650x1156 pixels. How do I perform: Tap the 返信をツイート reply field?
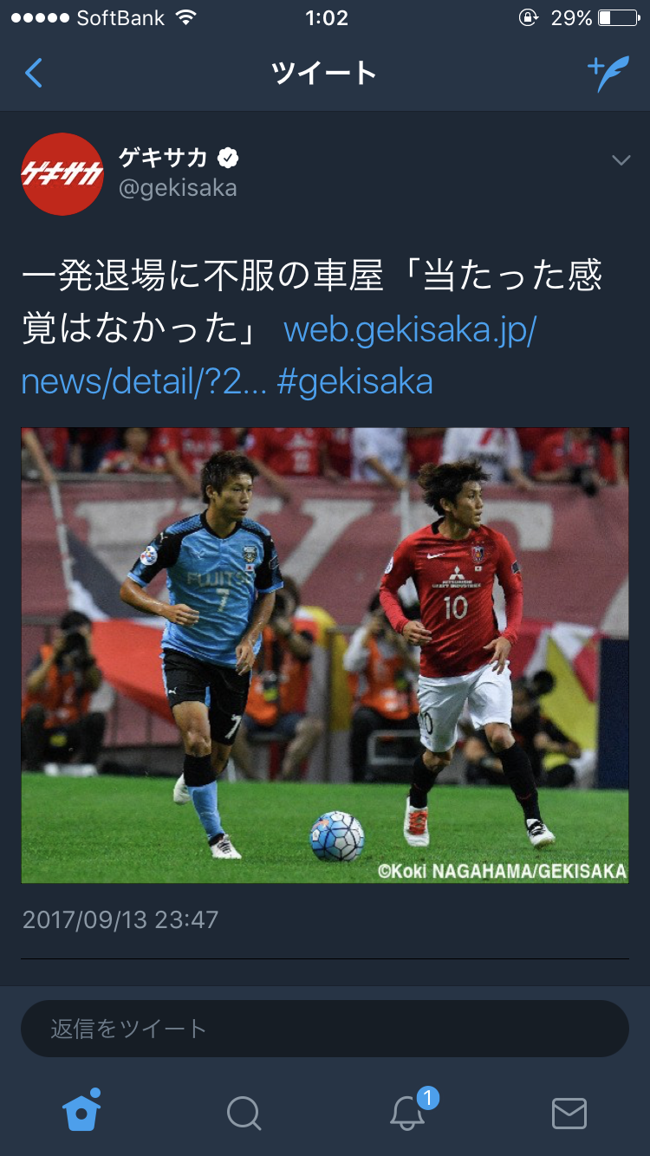325,1029
